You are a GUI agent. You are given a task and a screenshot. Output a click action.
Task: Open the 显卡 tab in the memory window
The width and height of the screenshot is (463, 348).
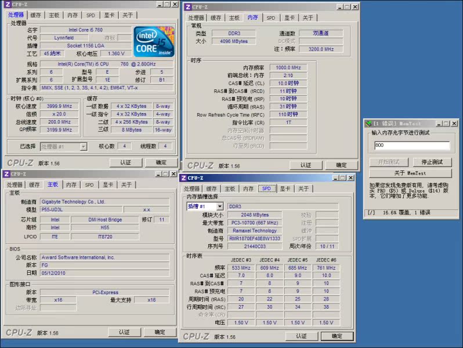pyautogui.click(x=290, y=18)
